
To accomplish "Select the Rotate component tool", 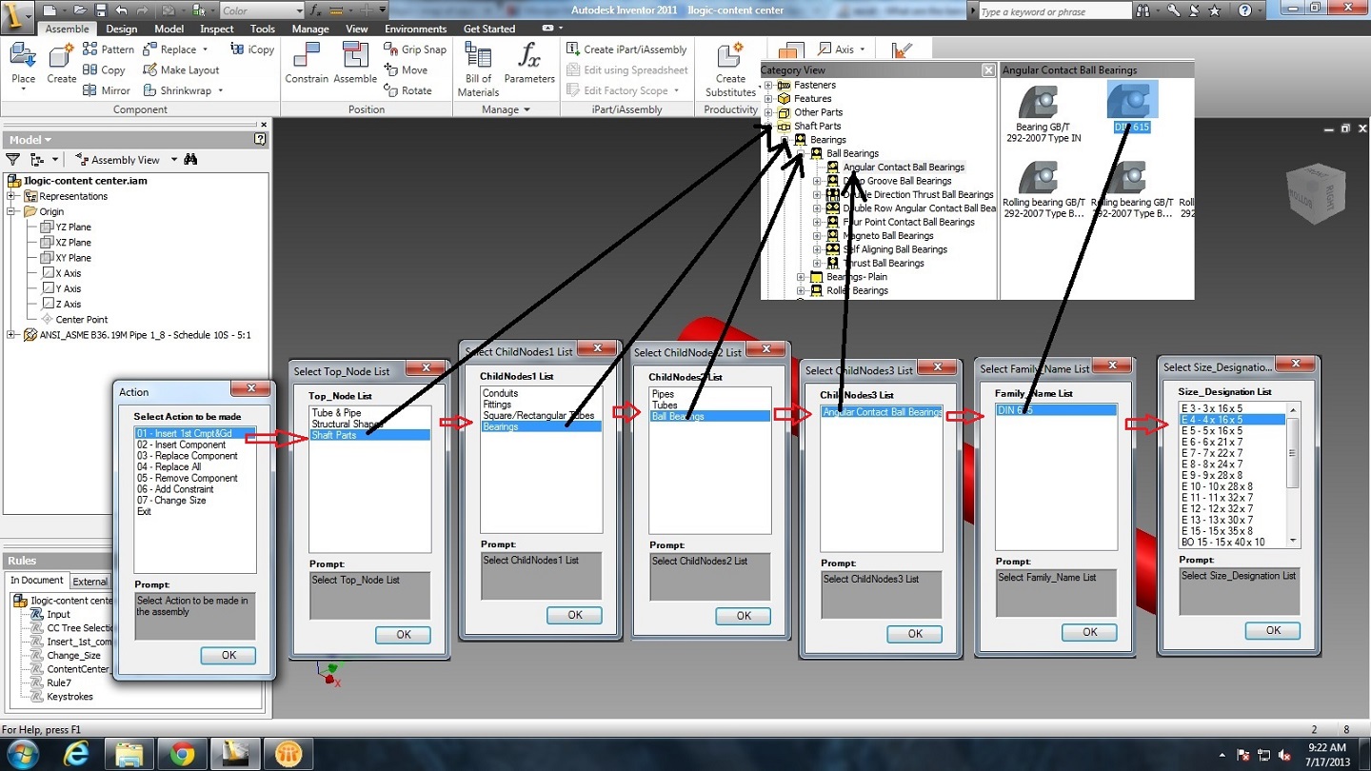I will pos(407,90).
